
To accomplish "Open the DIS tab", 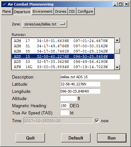I will (72, 11).
